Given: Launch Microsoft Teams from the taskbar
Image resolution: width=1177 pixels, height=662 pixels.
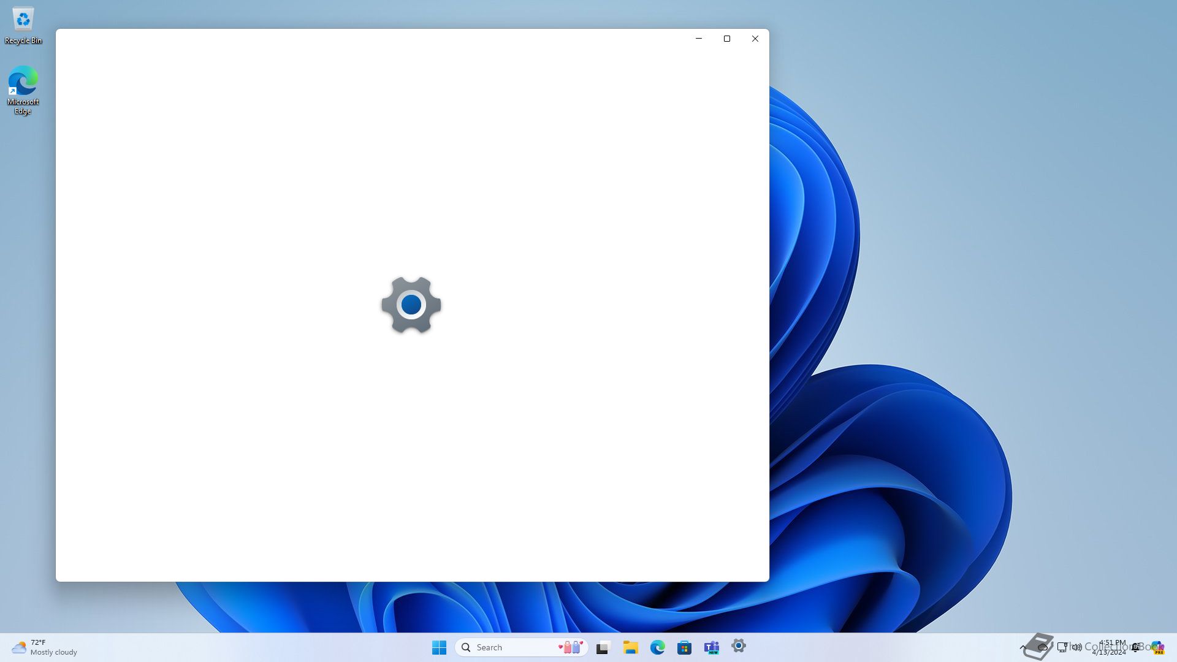Looking at the screenshot, I should [x=711, y=647].
